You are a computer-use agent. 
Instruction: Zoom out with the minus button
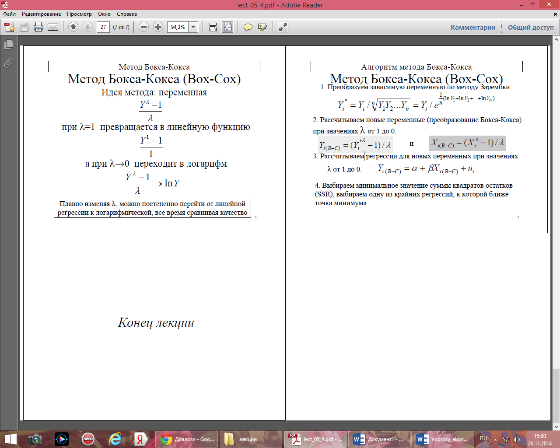[143, 27]
